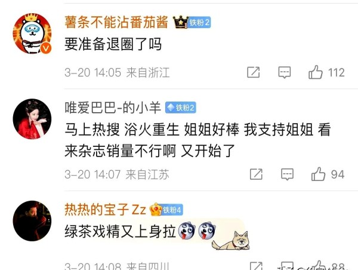Open profile via username 唯爱巴巴-的小羊
The height and width of the screenshot is (270, 358).
point(113,108)
